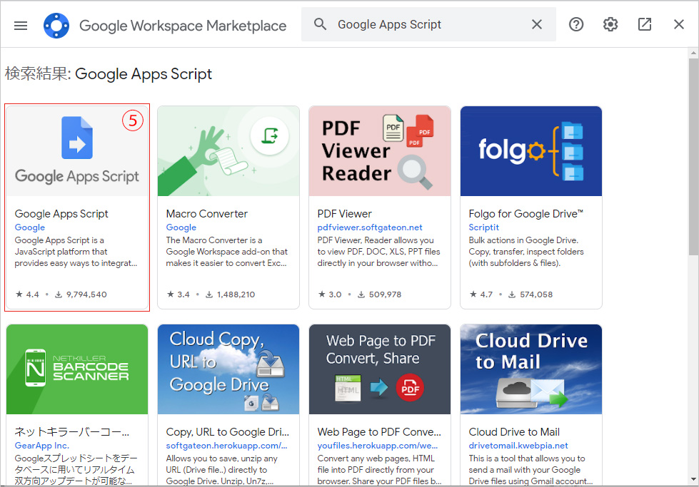Clear the search query text
The image size is (699, 487).
(537, 24)
